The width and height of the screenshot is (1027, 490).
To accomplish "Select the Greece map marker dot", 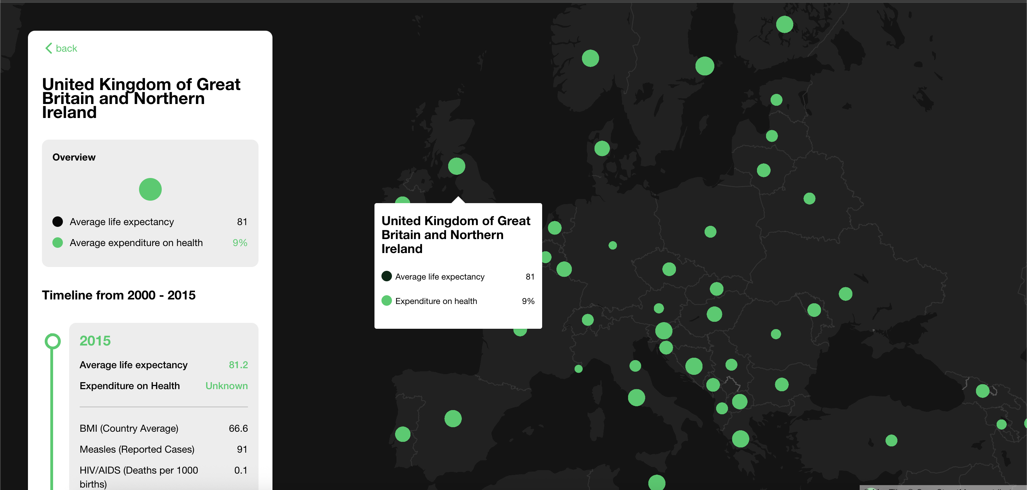I will [x=740, y=439].
